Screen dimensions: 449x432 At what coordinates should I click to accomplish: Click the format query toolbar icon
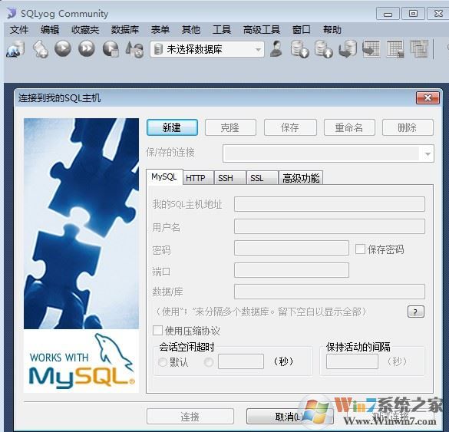coord(134,49)
